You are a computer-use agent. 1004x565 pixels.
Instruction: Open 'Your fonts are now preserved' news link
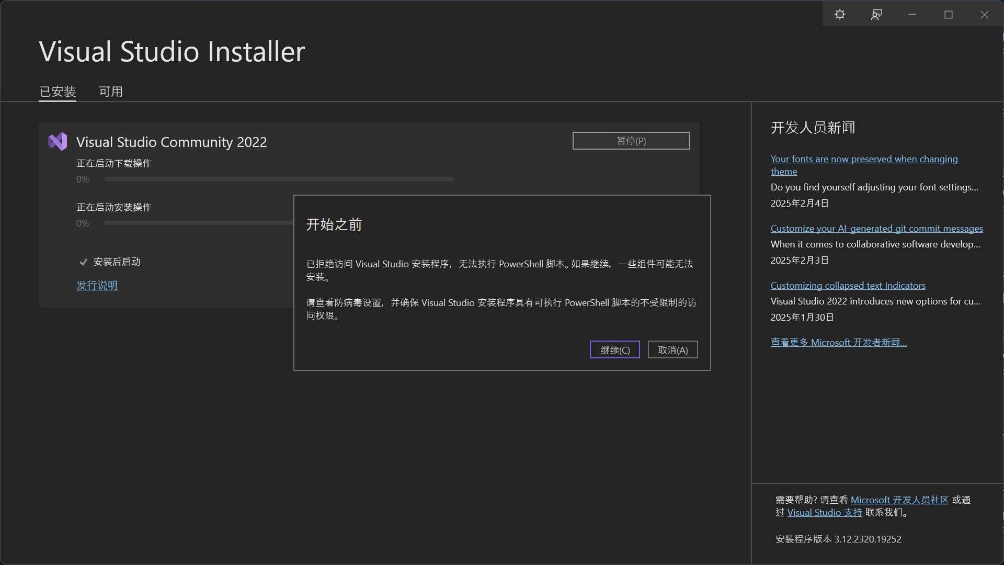point(864,165)
